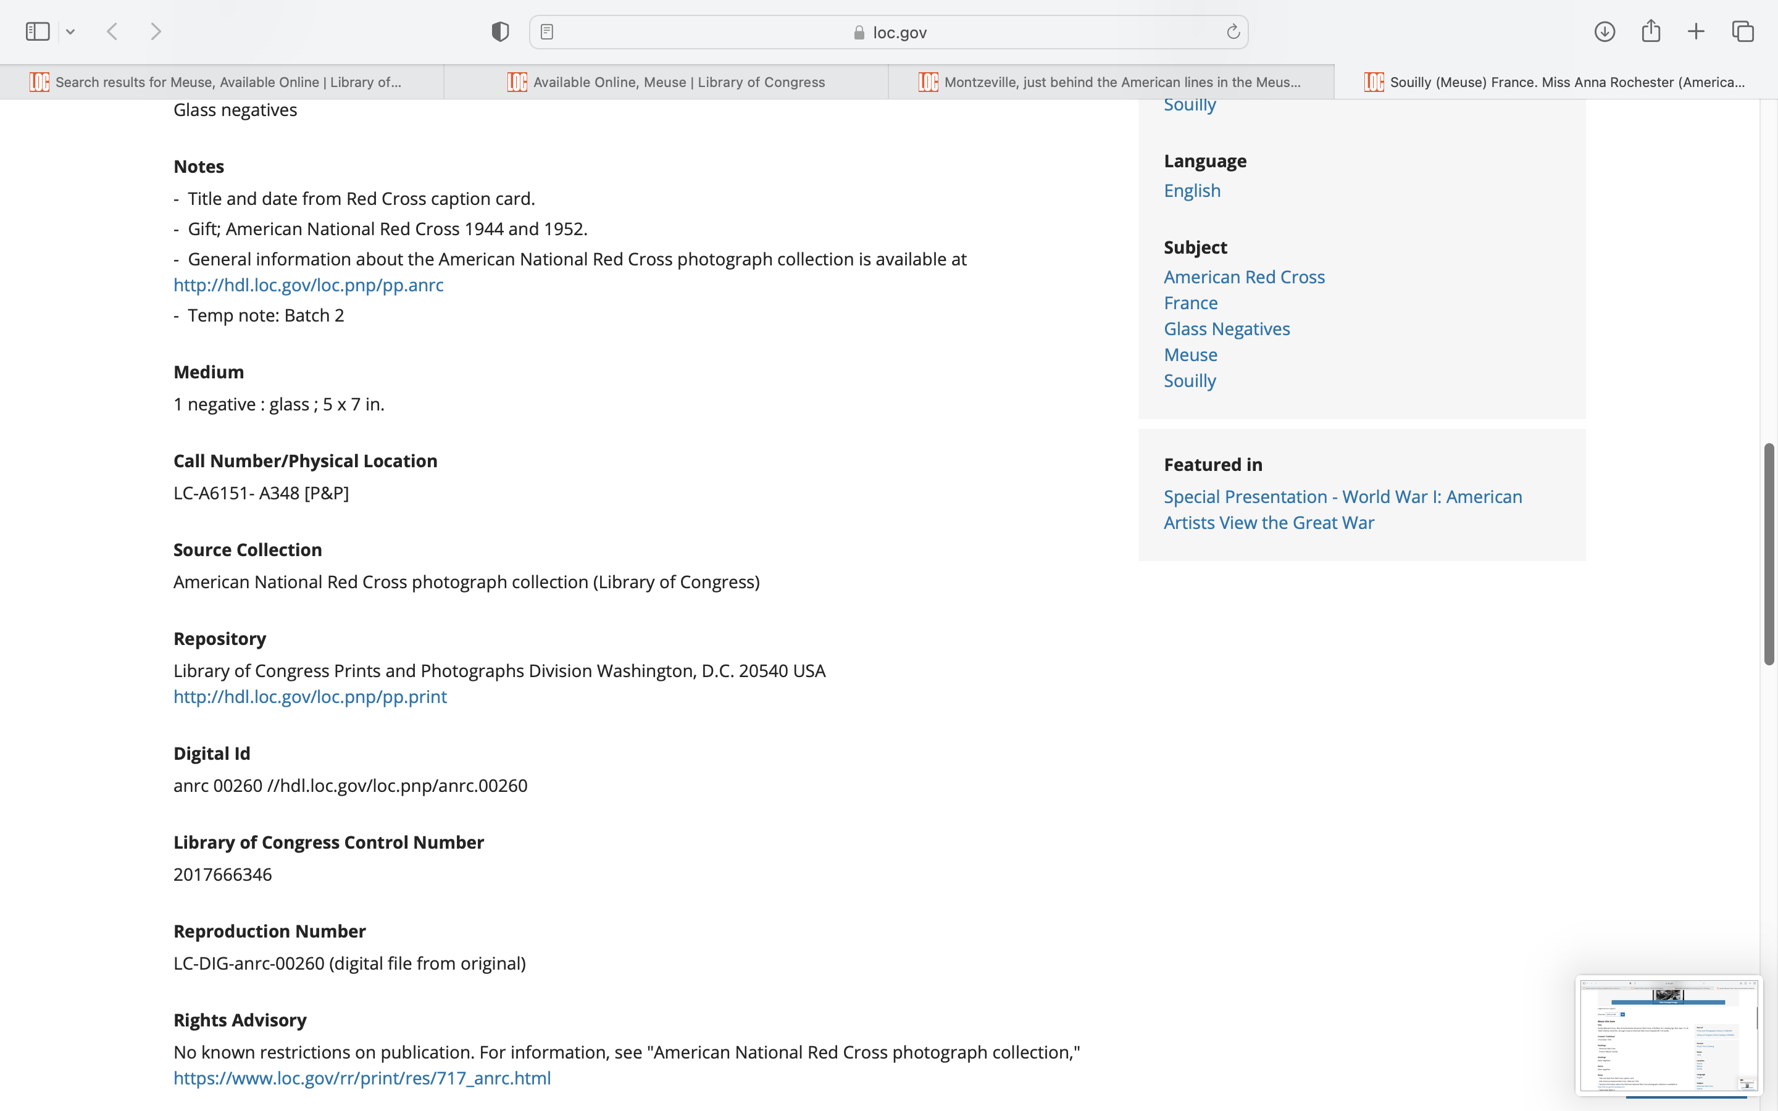Open a new tab with plus icon
This screenshot has height=1111, width=1778.
tap(1696, 31)
